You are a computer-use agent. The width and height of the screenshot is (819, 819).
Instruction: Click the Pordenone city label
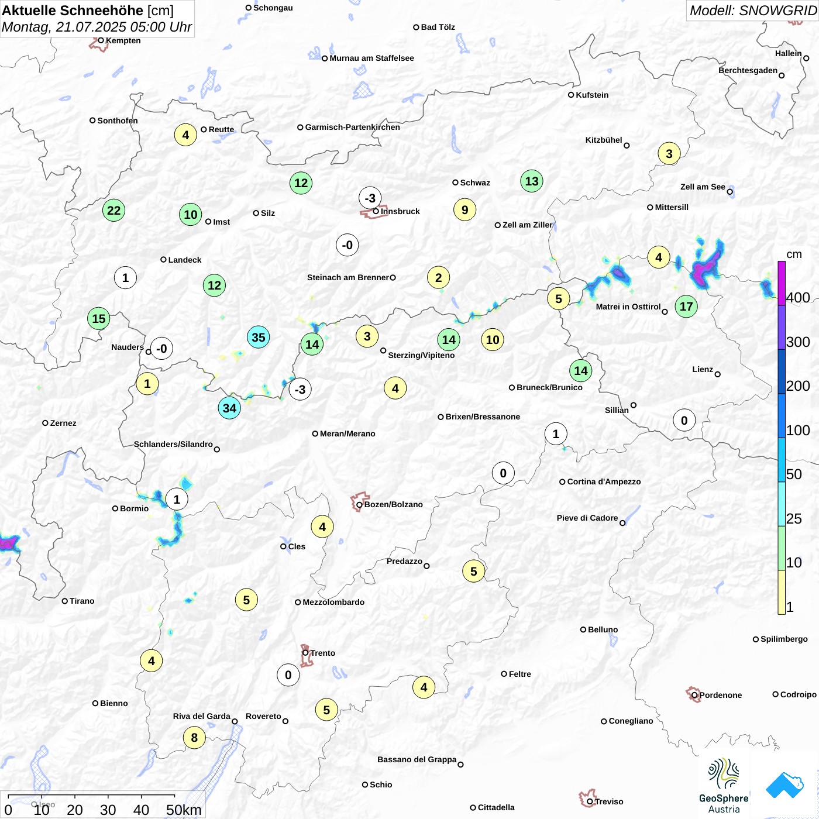tap(721, 695)
